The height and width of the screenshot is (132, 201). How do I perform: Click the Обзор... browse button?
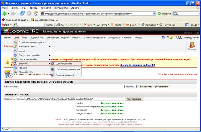130,87
